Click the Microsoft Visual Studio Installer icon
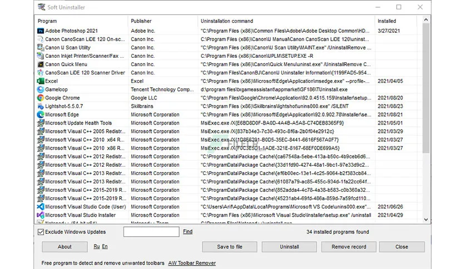Image resolution: width=465 pixels, height=269 pixels. 41,215
